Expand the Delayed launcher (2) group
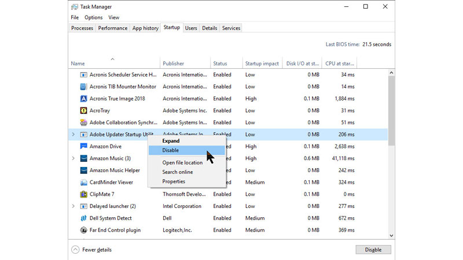This screenshot has width=463, height=260. [74, 206]
